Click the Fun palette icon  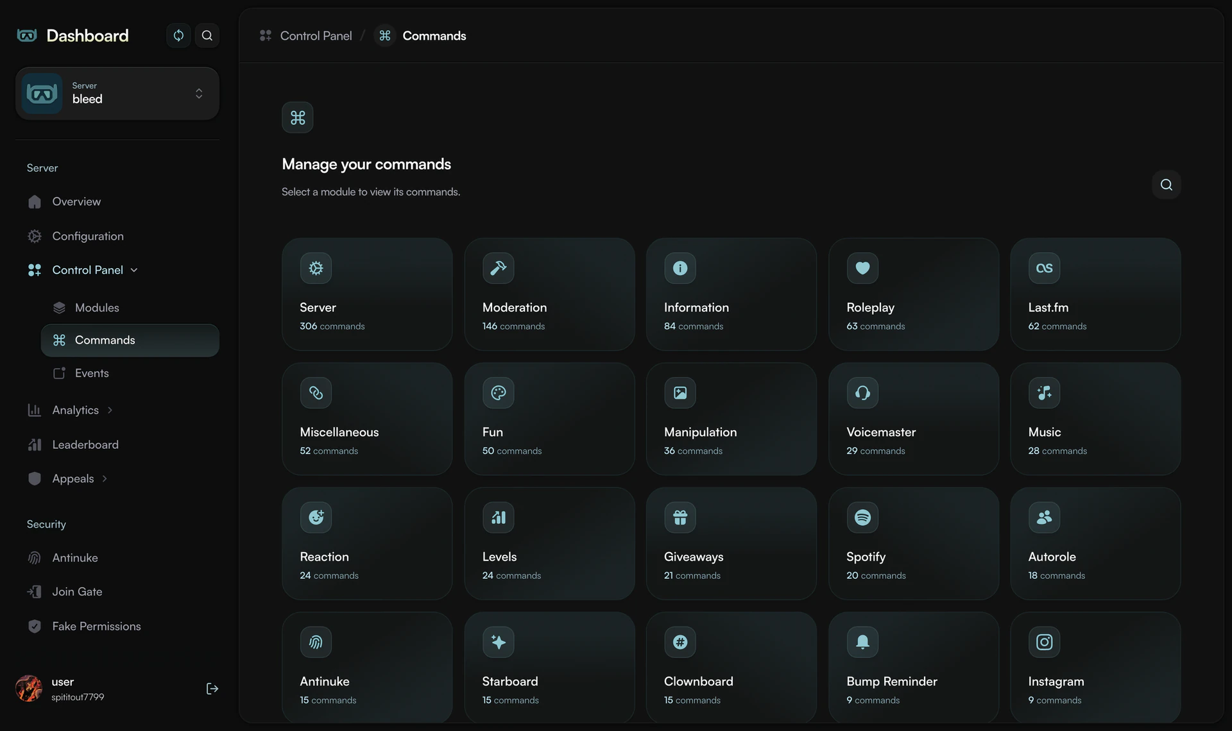(x=498, y=392)
